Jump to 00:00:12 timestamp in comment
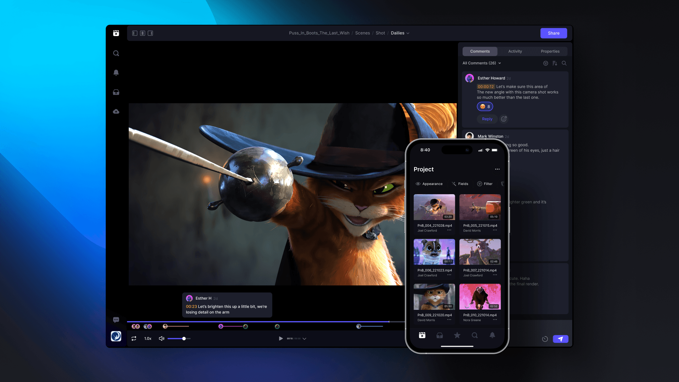This screenshot has height=382, width=679. tap(486, 86)
